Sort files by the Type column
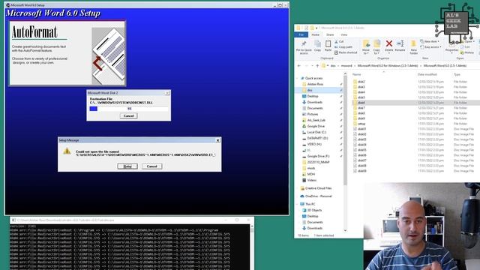Screen dimensions: 480x270 [x=457, y=74]
